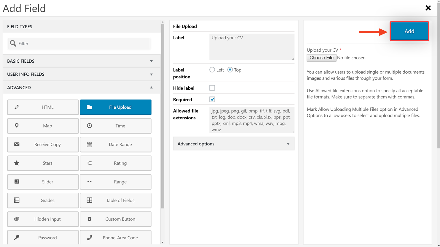This screenshot has width=440, height=247.
Task: Edit the Allowed file extensions box
Action: 252,120
